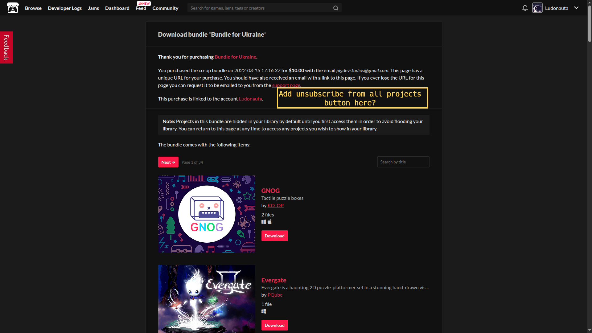
Task: Open the Community section
Action: click(x=165, y=8)
